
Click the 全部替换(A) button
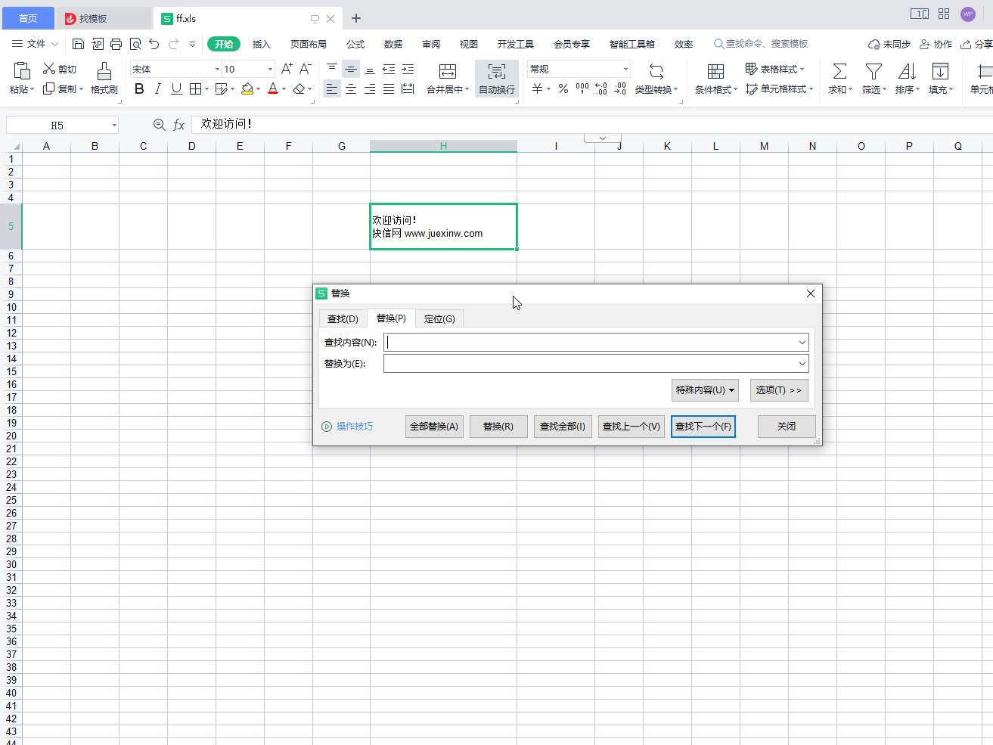(434, 427)
